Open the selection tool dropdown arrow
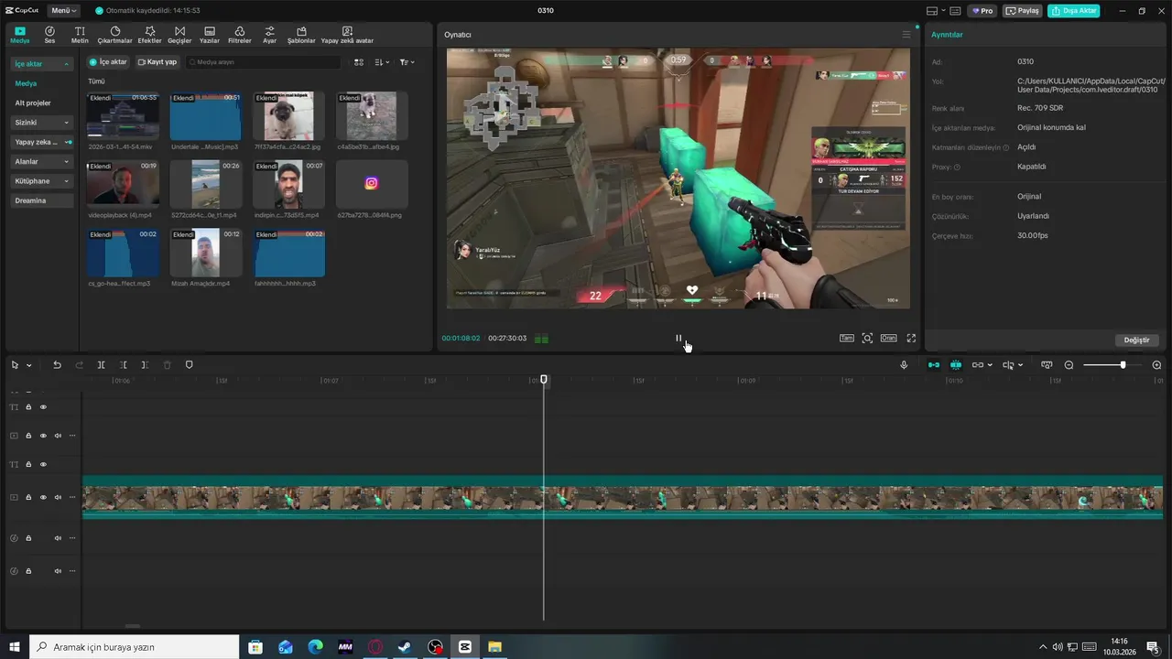This screenshot has width=1172, height=659. [29, 365]
